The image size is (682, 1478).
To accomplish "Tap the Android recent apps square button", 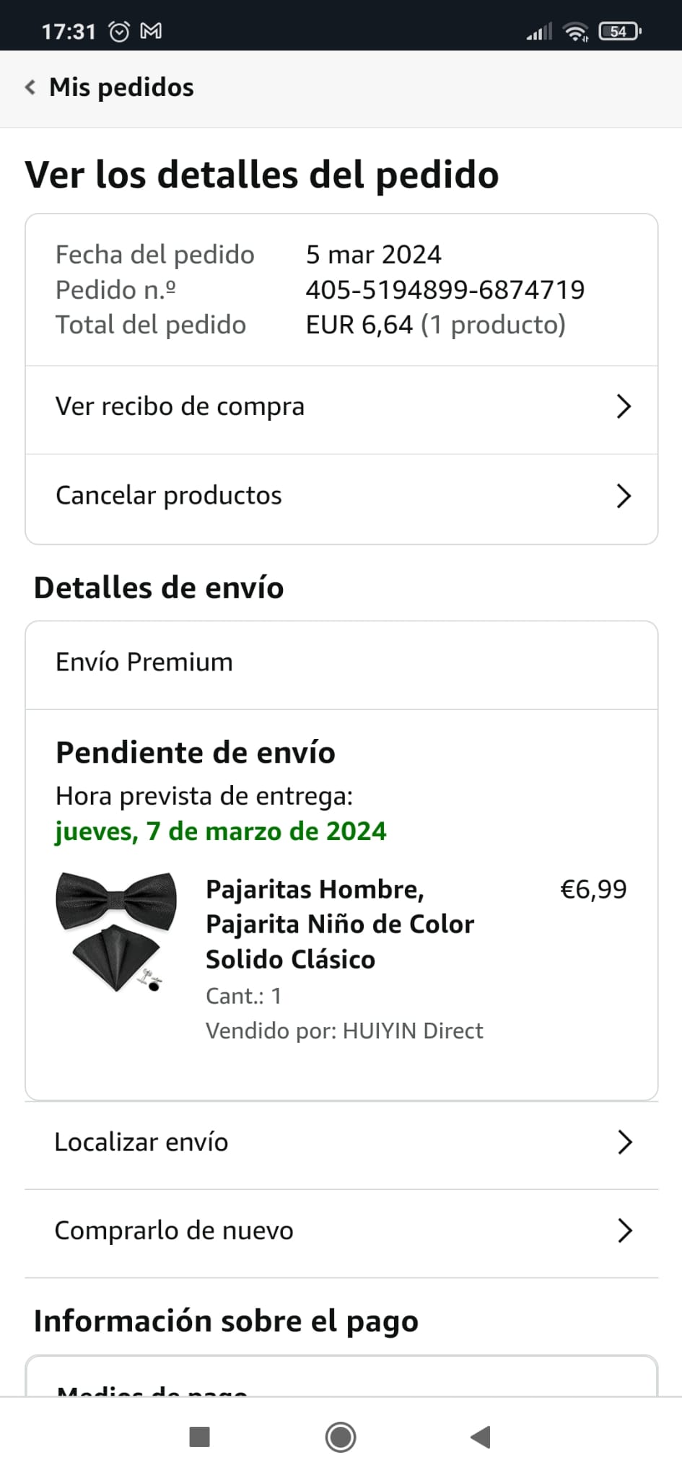I will (x=199, y=1436).
